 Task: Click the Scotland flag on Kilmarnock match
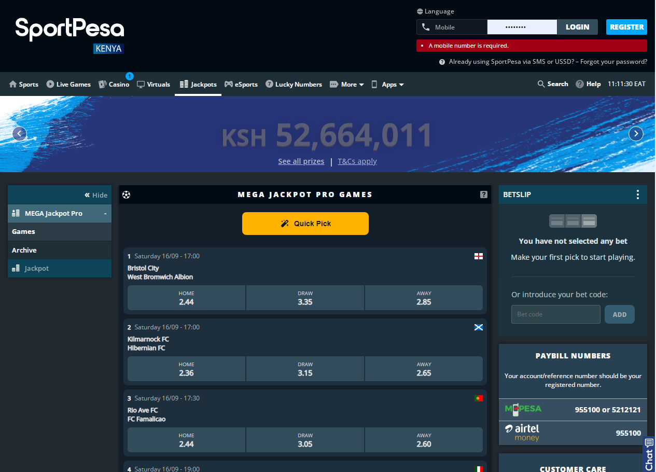coord(479,327)
